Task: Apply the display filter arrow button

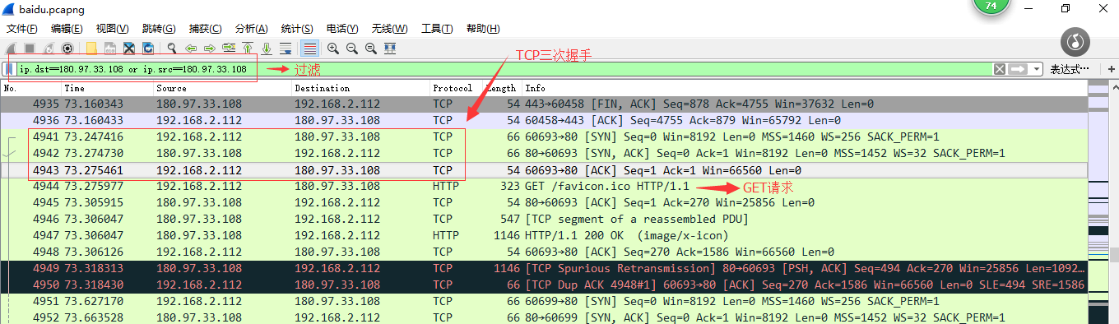Action: [1019, 69]
